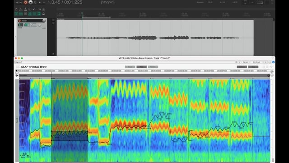This screenshot has width=289, height=163.
Task: Click the plus button beside the preset list
Action: (239, 62)
